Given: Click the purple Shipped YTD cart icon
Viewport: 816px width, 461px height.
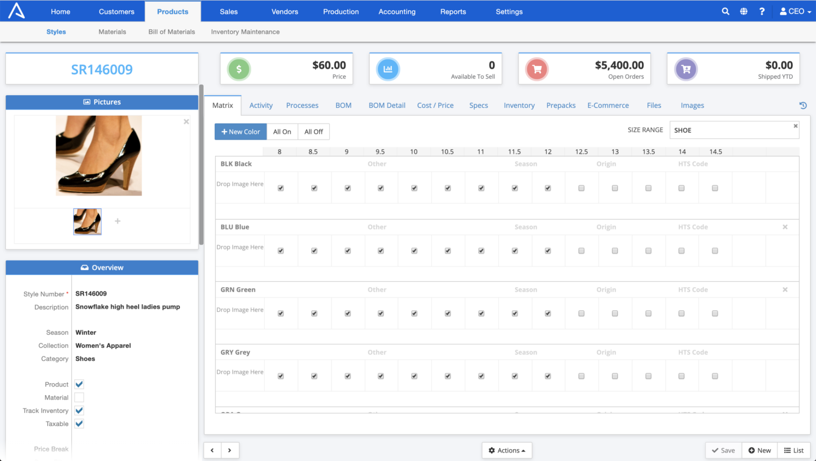Looking at the screenshot, I should [x=685, y=69].
